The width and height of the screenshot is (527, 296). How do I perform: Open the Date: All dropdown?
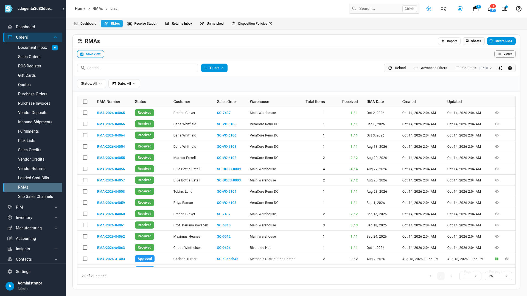click(x=124, y=84)
